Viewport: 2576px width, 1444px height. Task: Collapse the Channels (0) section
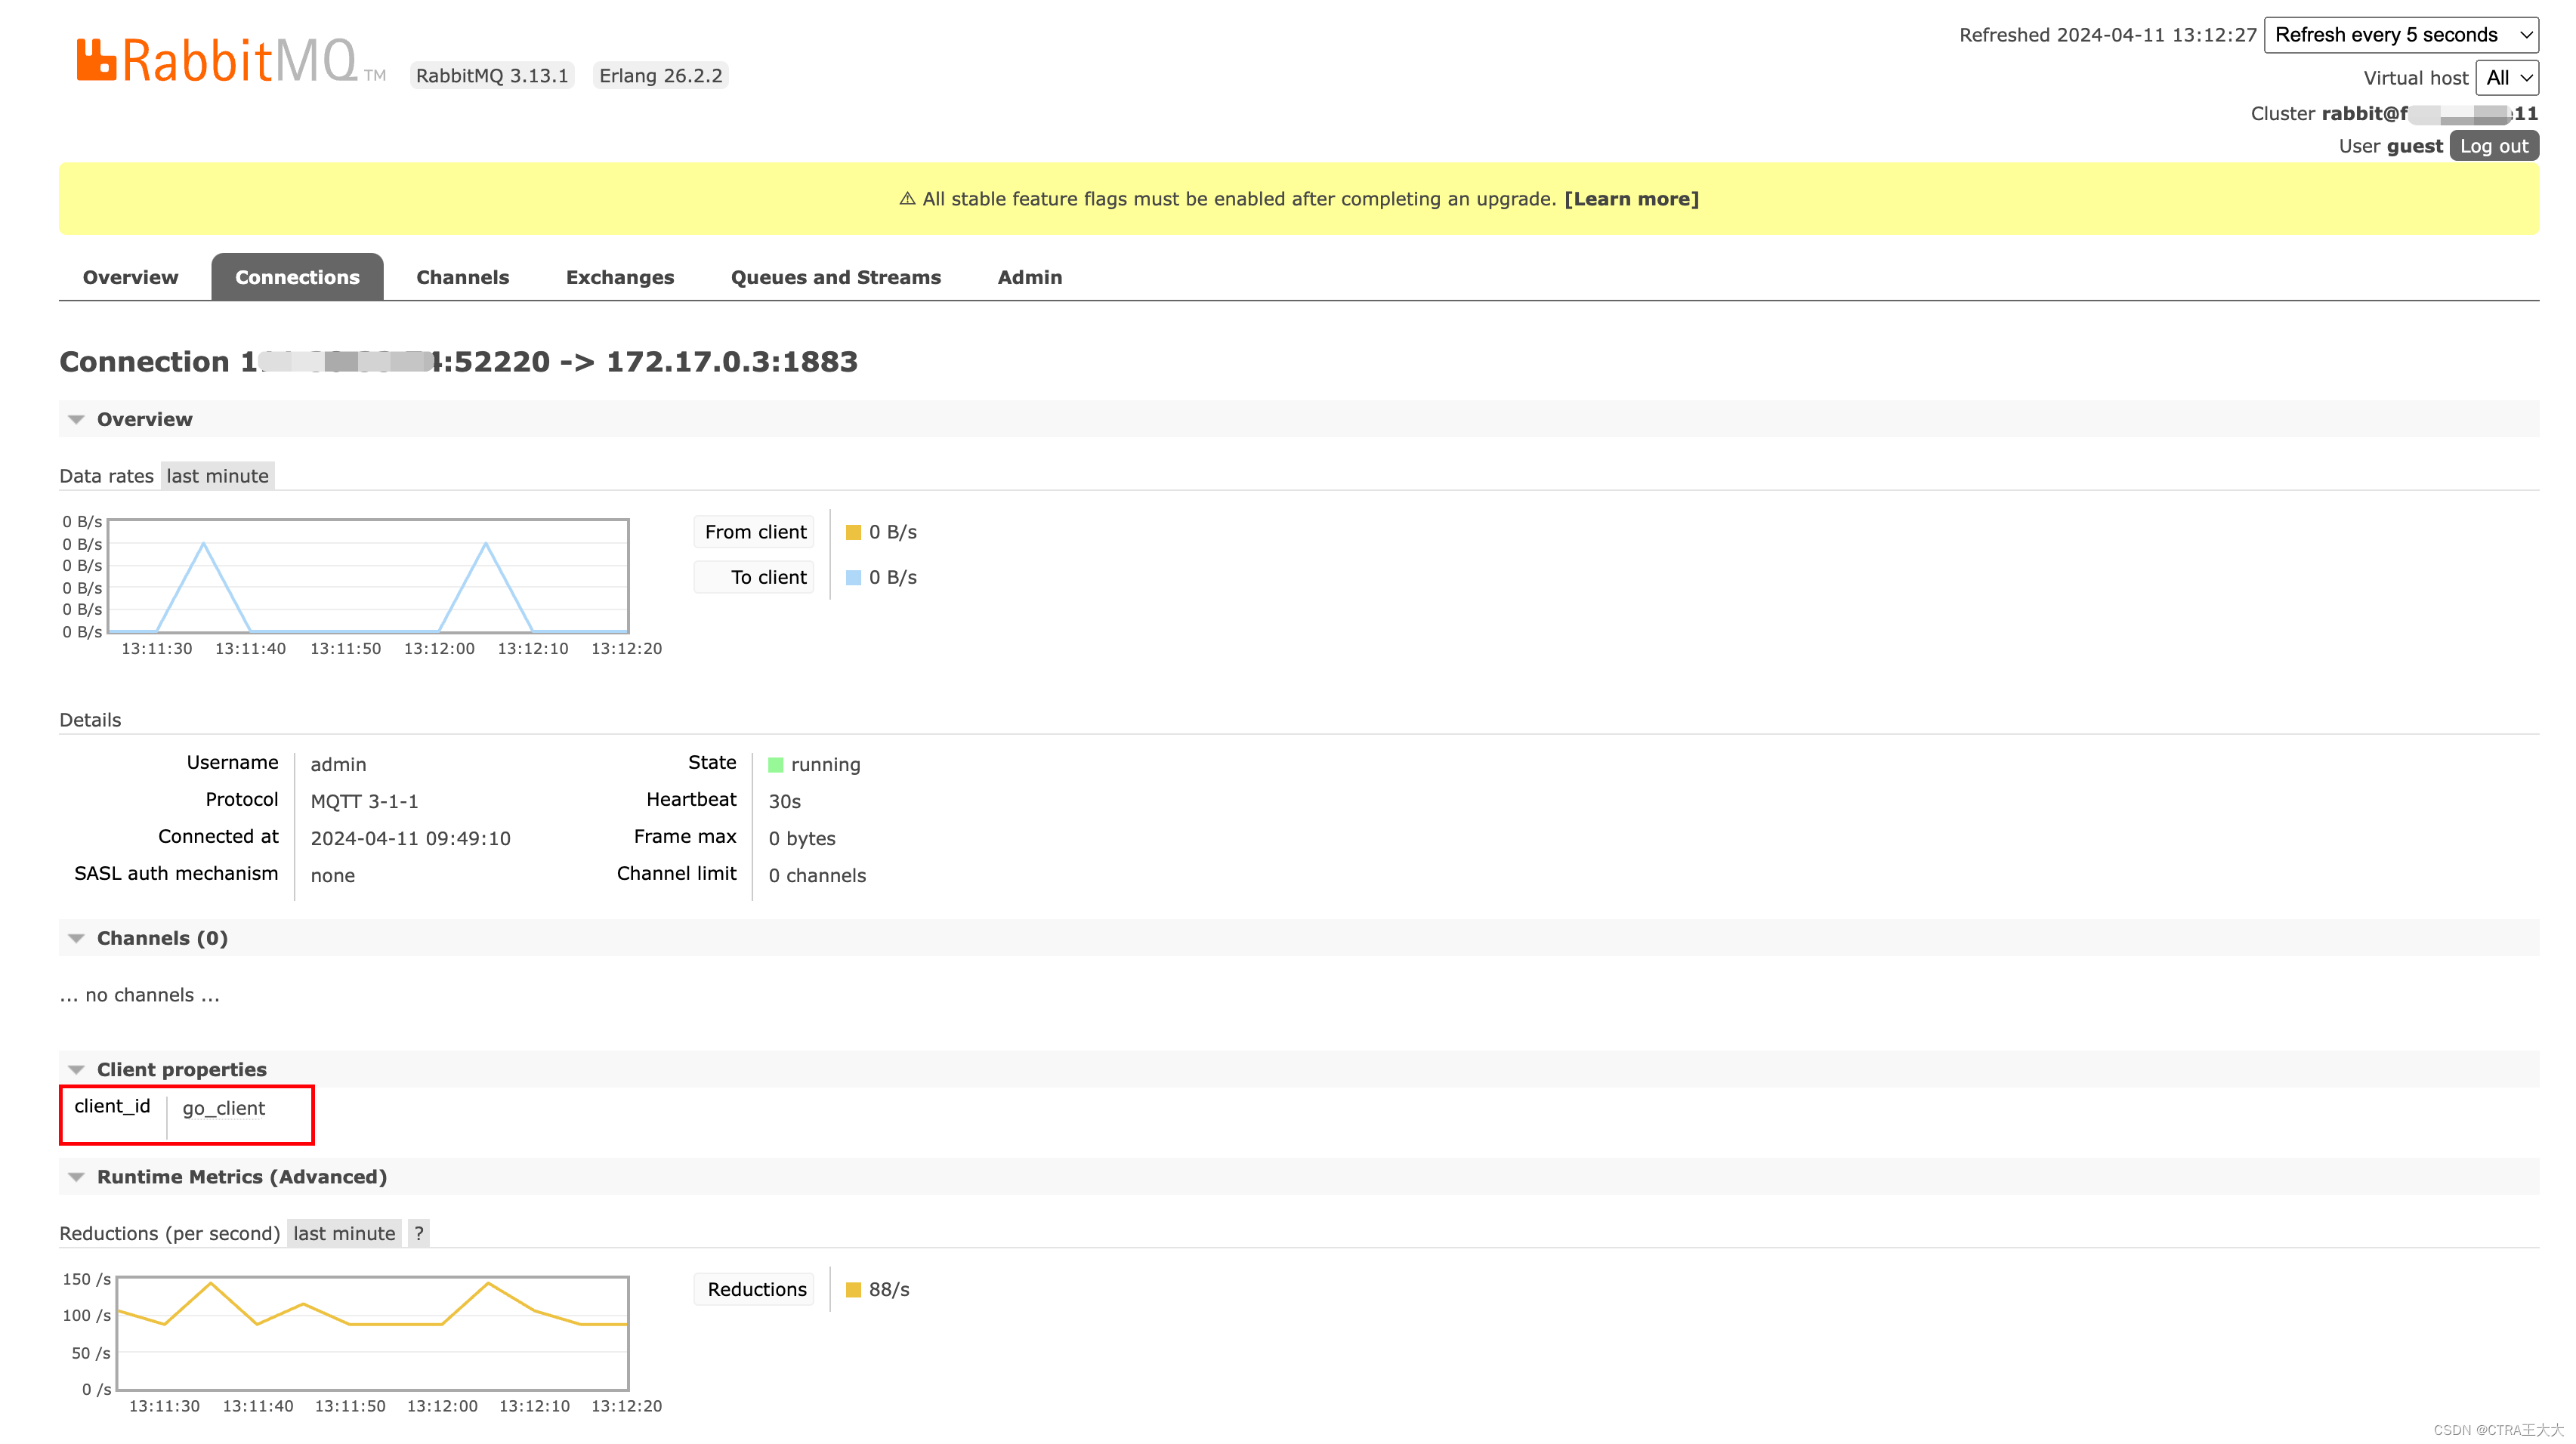pyautogui.click(x=76, y=939)
